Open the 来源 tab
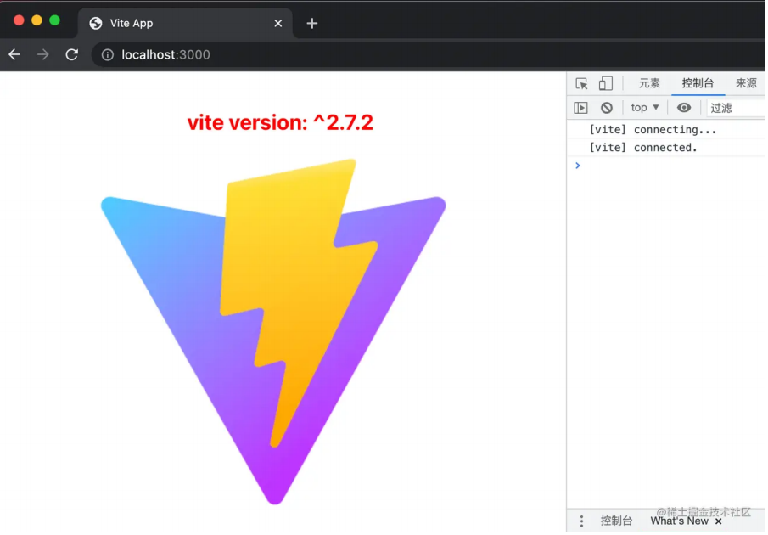 [746, 83]
